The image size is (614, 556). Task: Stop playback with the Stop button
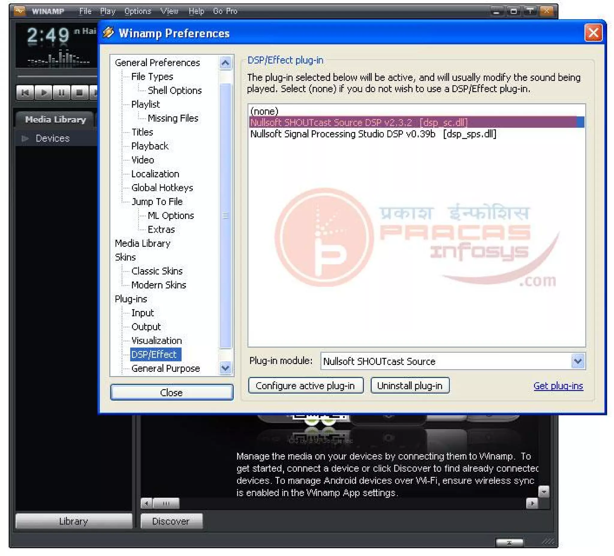click(79, 93)
